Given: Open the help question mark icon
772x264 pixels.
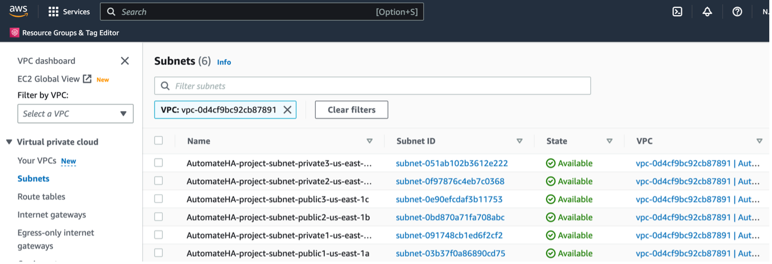Looking at the screenshot, I should coord(737,12).
